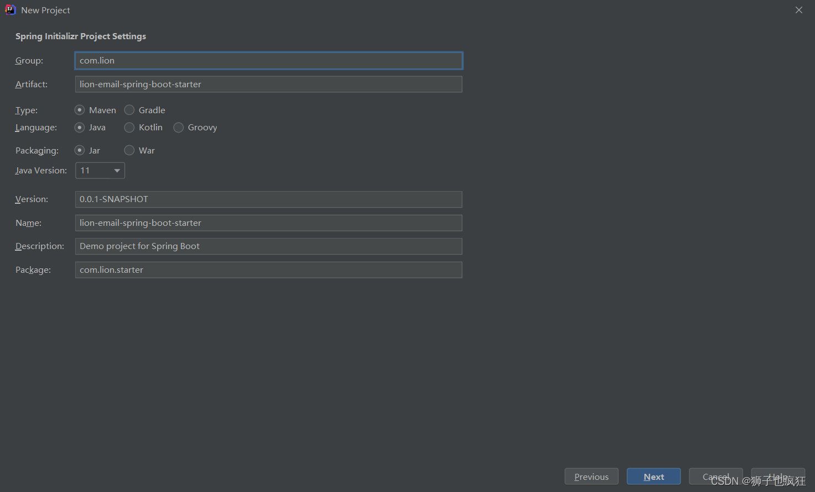This screenshot has height=492, width=815.
Task: Cancel the new project wizard
Action: [716, 477]
